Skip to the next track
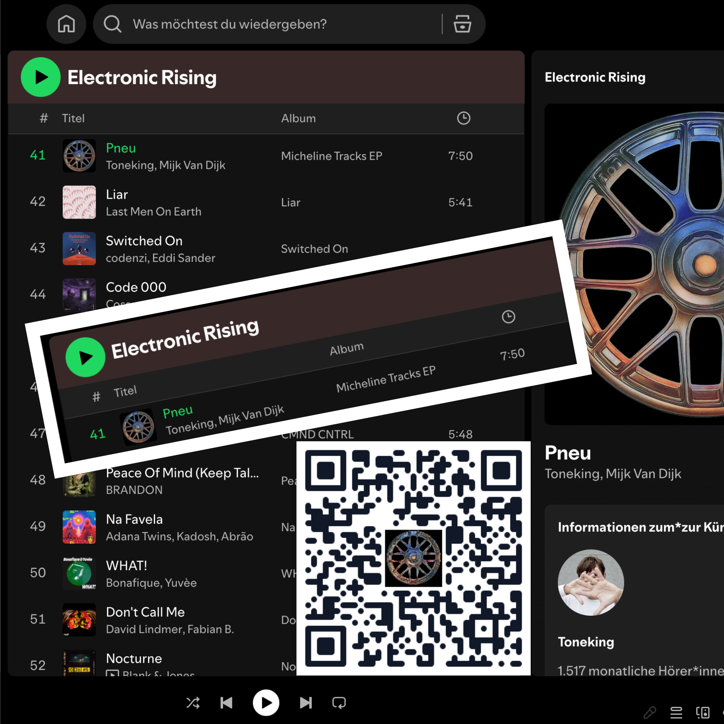Viewport: 724px width, 724px height. pyautogui.click(x=306, y=703)
